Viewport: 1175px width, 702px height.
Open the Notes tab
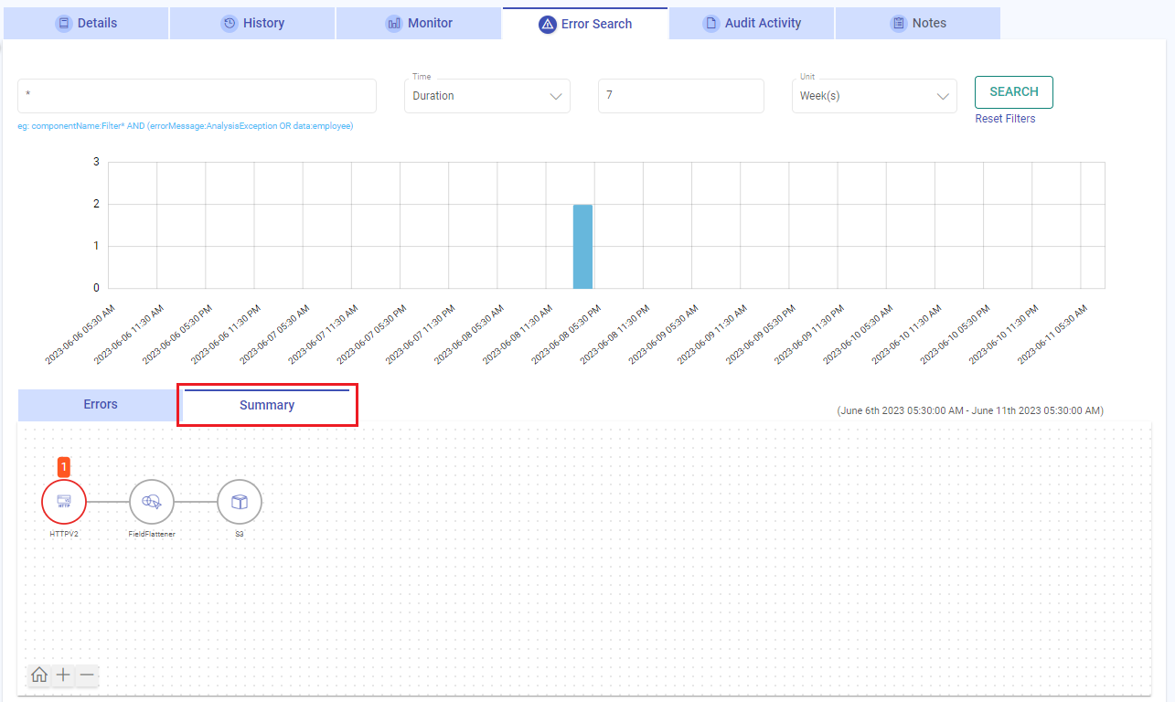pyautogui.click(x=918, y=23)
